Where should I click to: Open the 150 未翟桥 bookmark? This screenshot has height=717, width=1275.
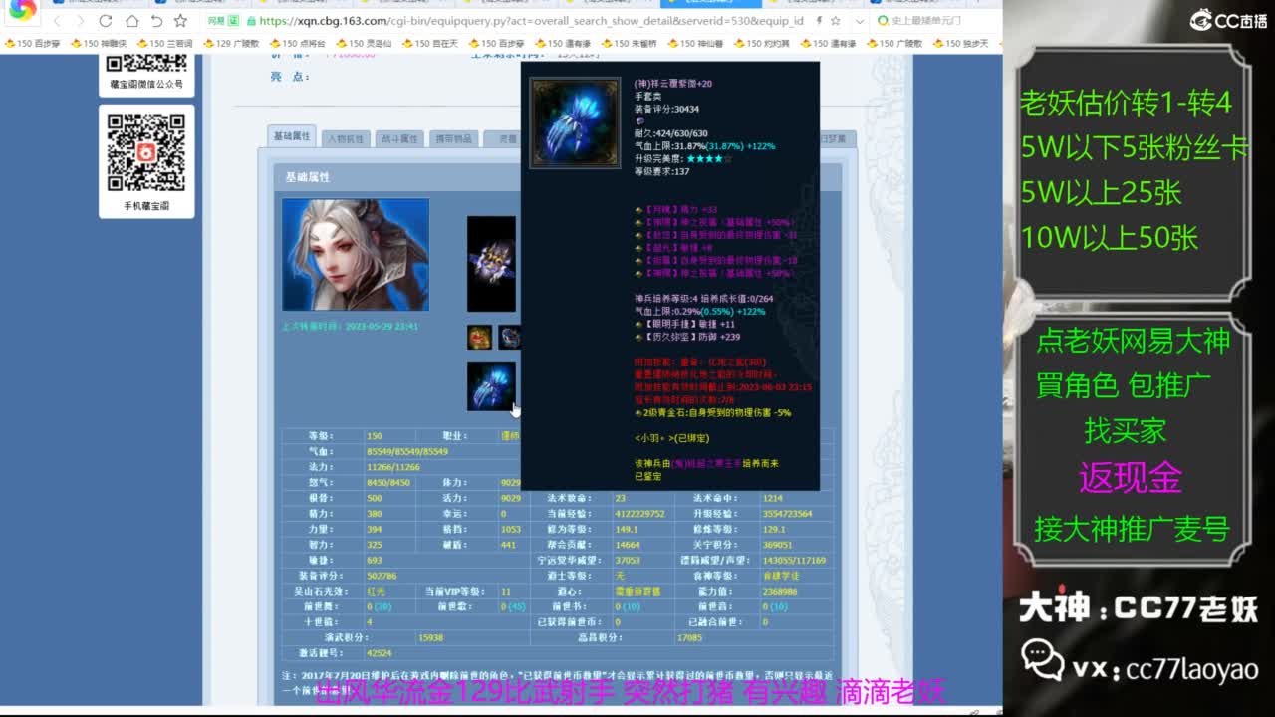pyautogui.click(x=629, y=44)
